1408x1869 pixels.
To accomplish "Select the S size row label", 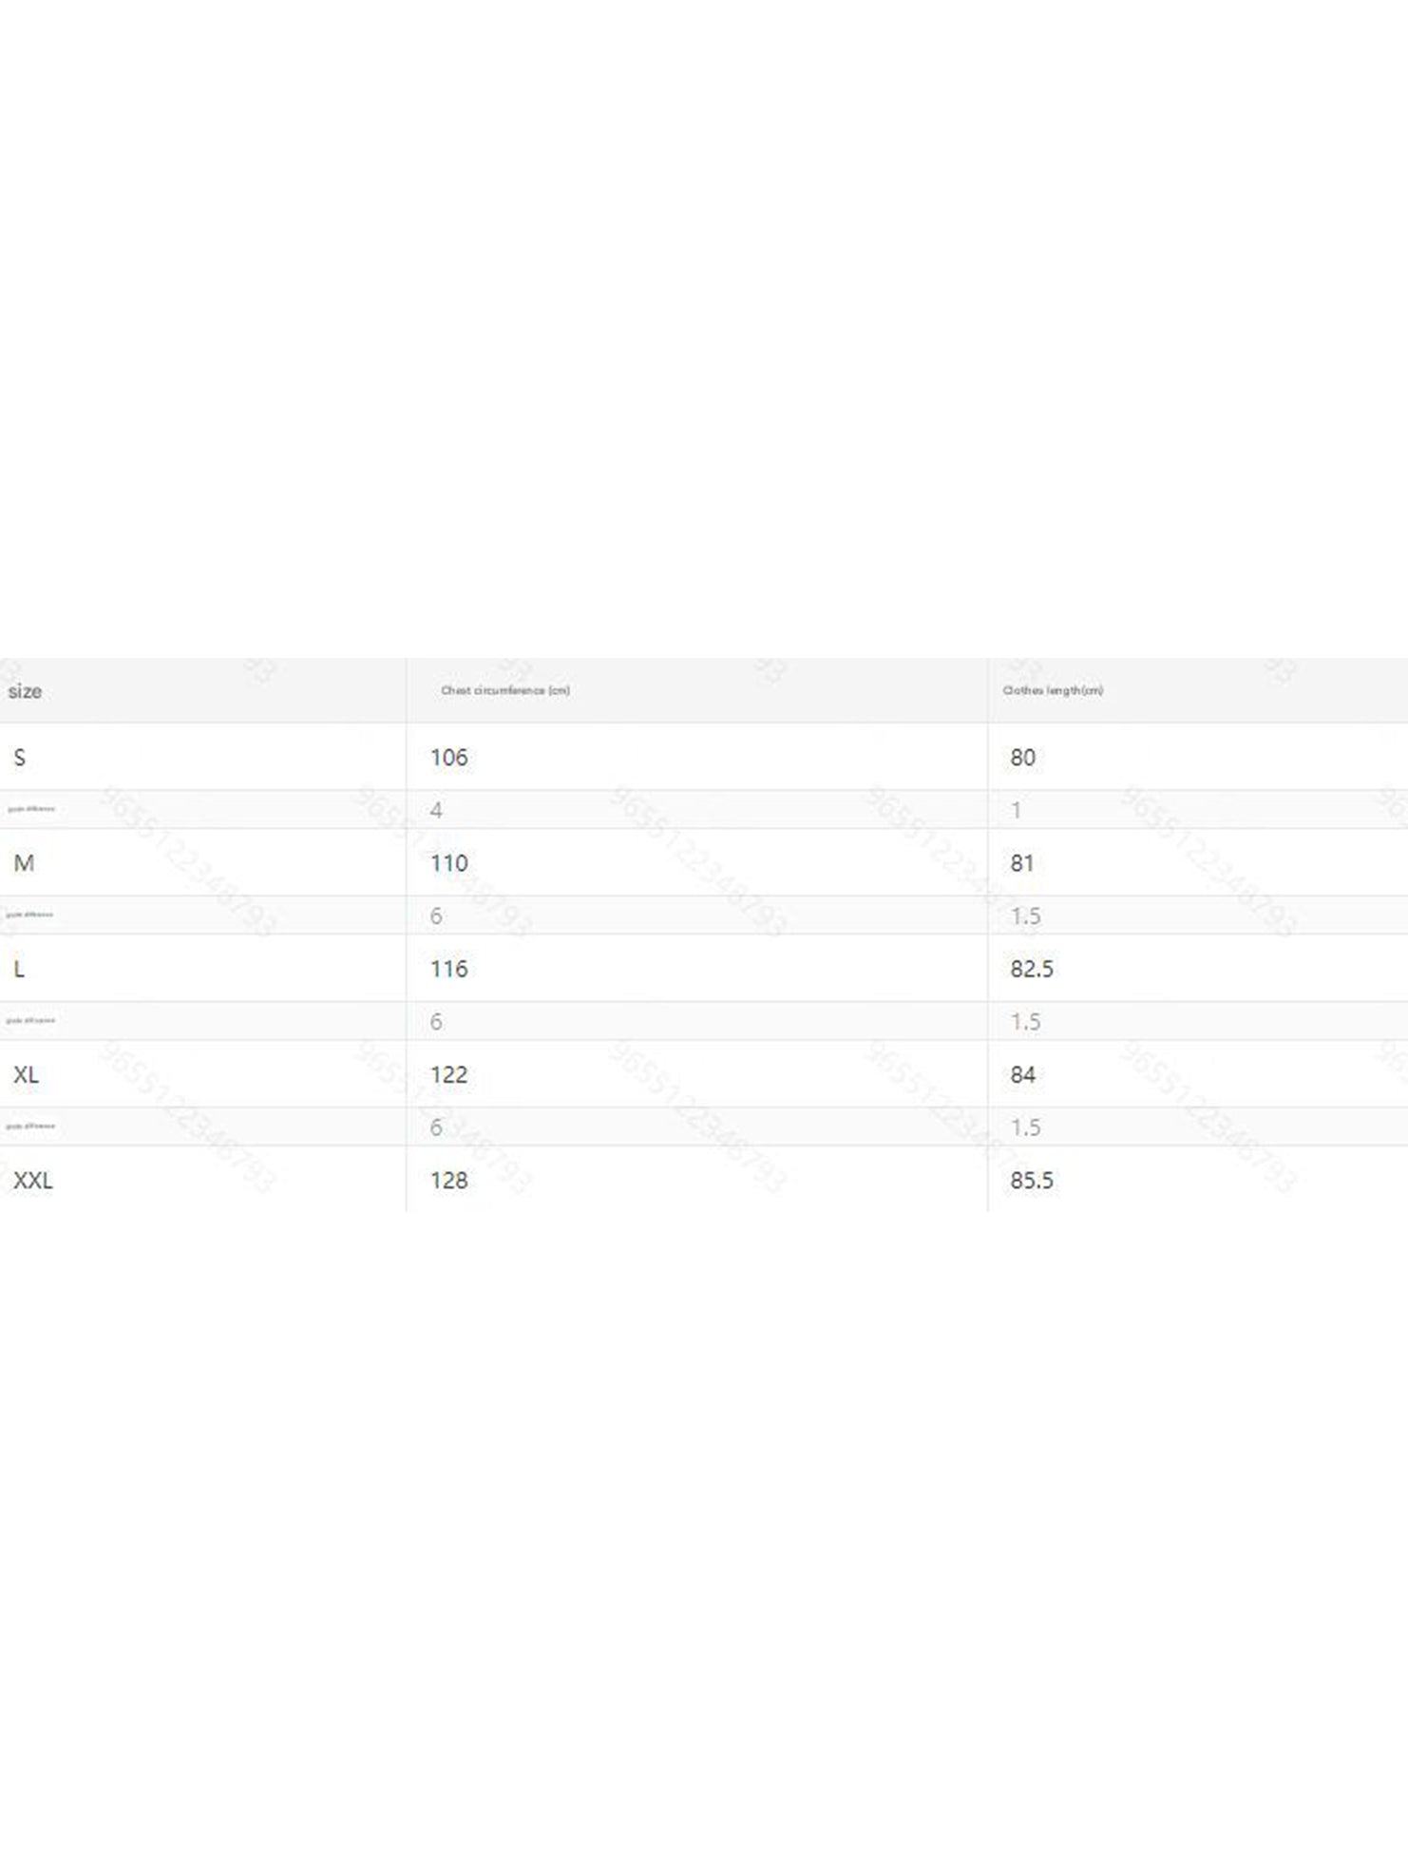I will click(x=20, y=758).
